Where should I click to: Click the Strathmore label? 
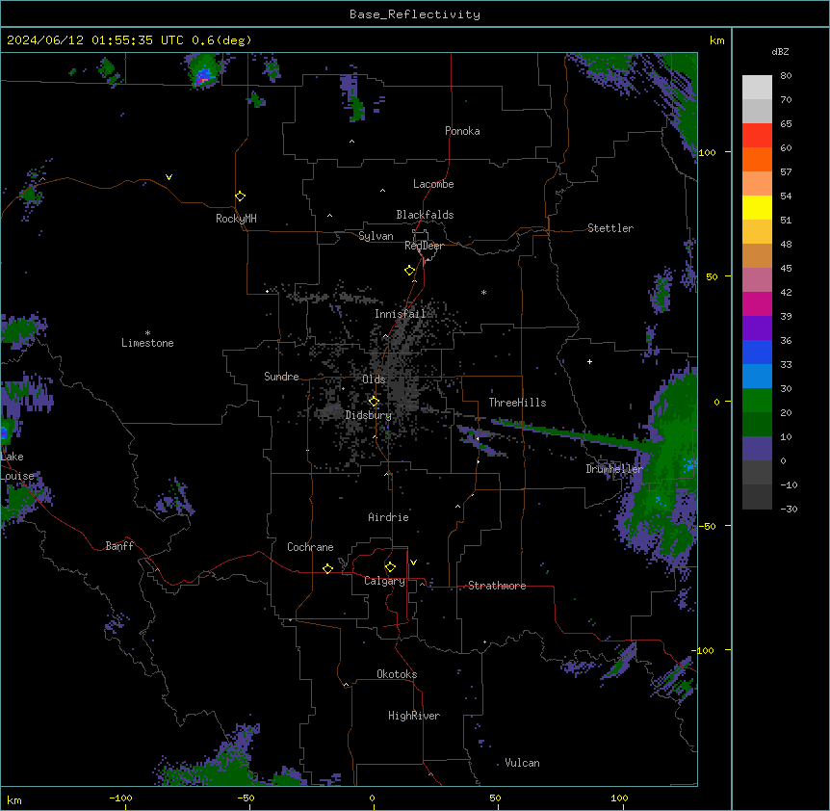(x=497, y=586)
